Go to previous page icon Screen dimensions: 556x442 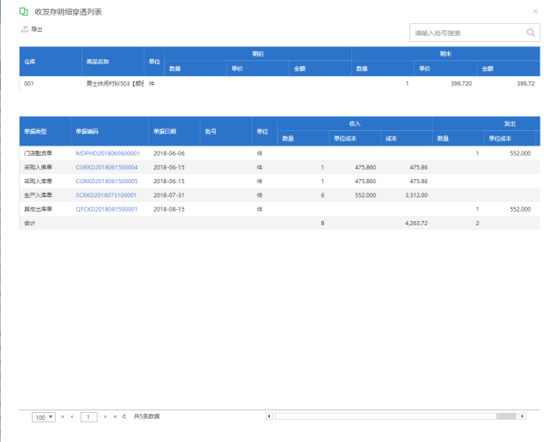(72, 417)
